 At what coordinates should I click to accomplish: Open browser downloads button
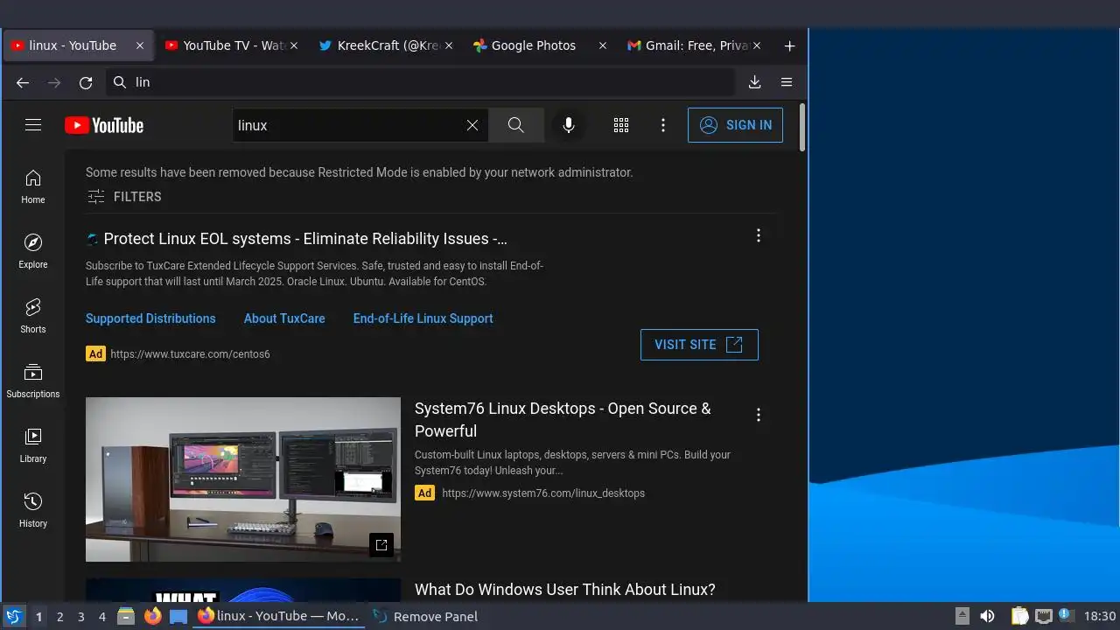755,82
